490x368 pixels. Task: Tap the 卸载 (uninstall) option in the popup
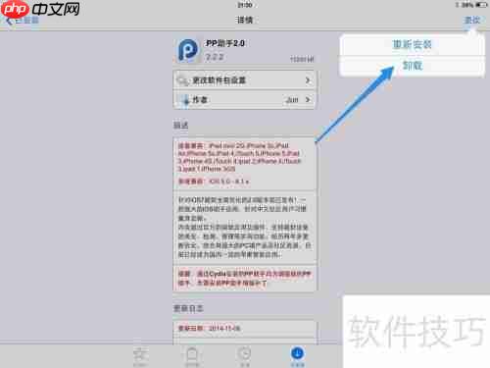(x=412, y=66)
